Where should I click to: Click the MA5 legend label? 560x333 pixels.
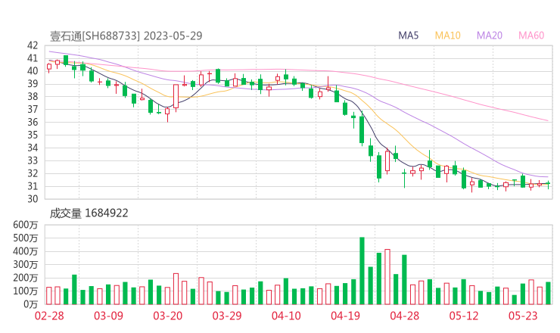[408, 36]
